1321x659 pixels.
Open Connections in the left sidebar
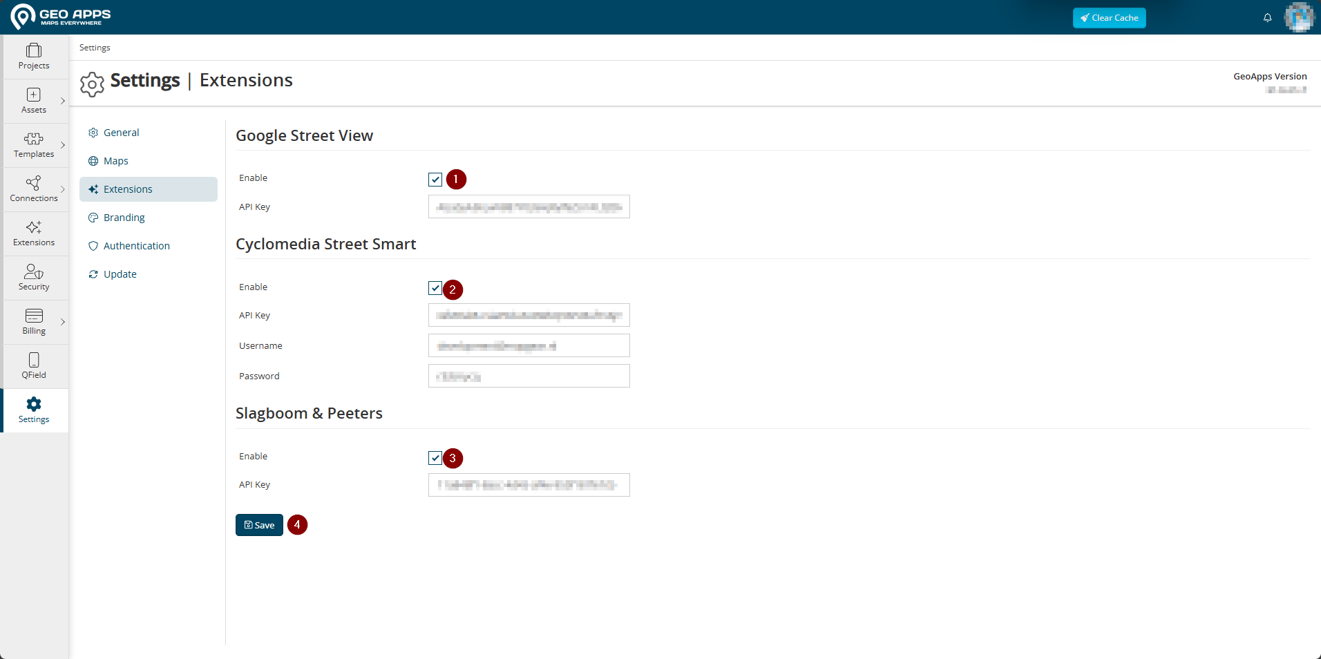pyautogui.click(x=34, y=189)
